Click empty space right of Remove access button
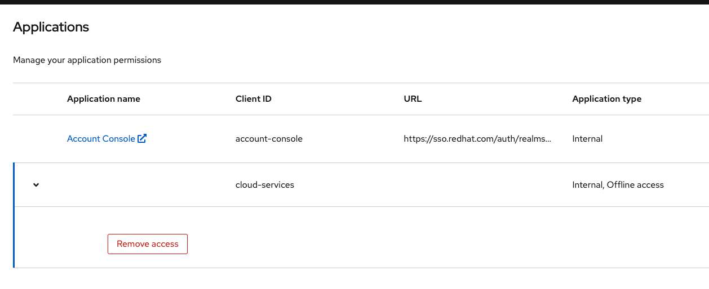Screen dimensions: 709x289 tap(395, 244)
